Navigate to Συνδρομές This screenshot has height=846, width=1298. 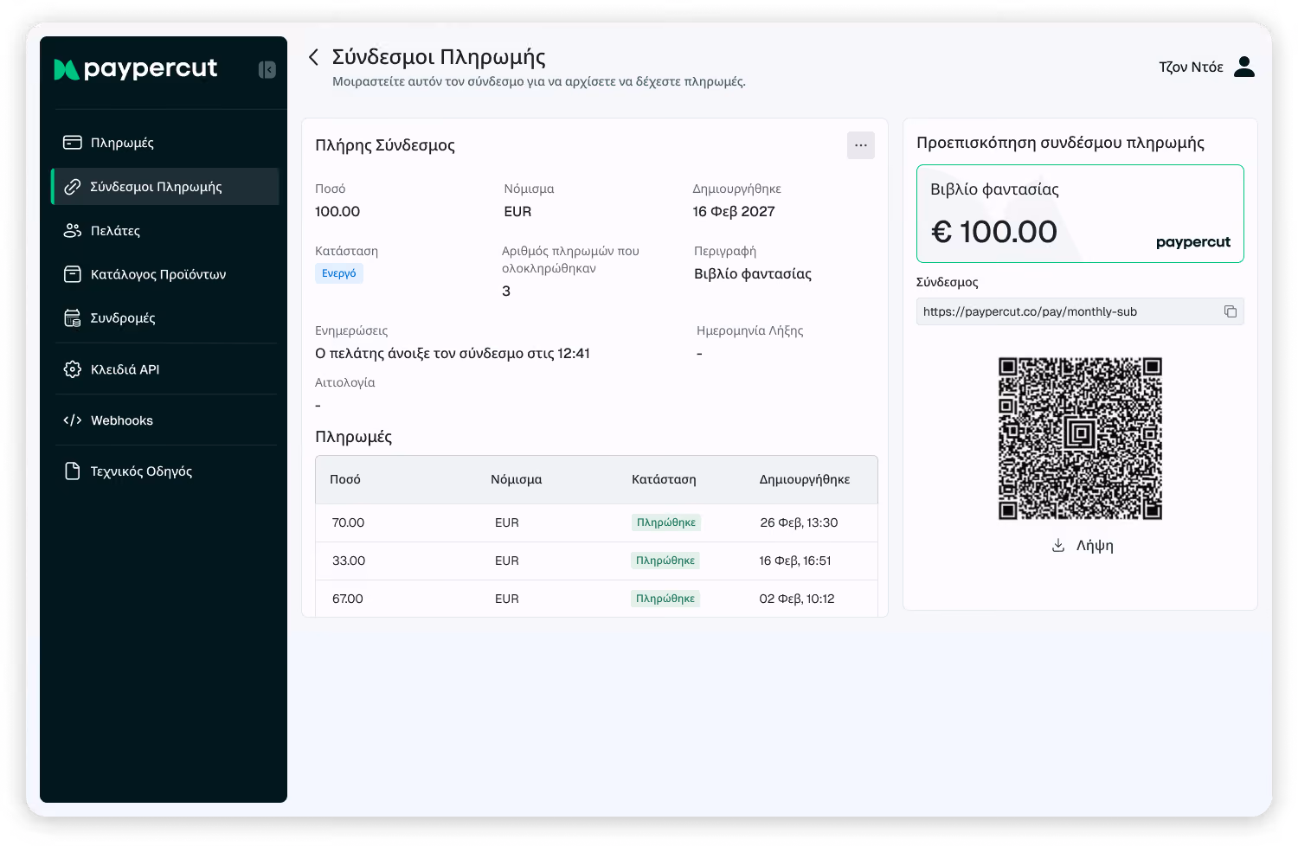[x=164, y=318]
